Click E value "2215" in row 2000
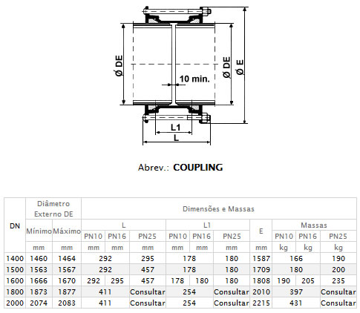The width and height of the screenshot is (360, 313). point(261,303)
